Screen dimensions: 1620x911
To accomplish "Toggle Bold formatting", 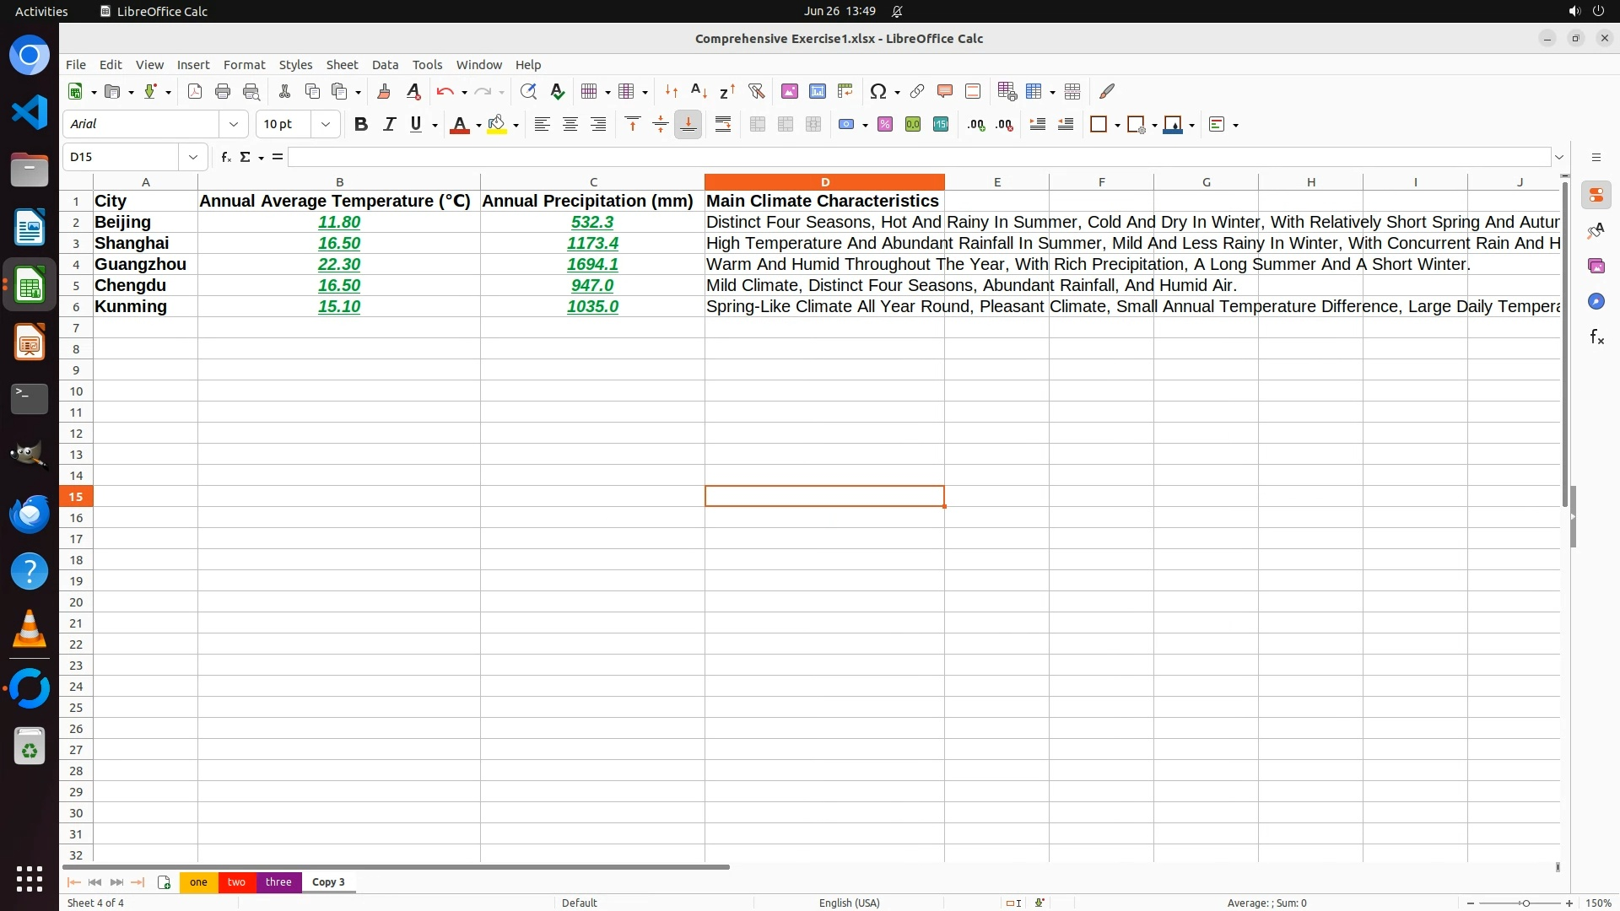I will [x=361, y=124].
